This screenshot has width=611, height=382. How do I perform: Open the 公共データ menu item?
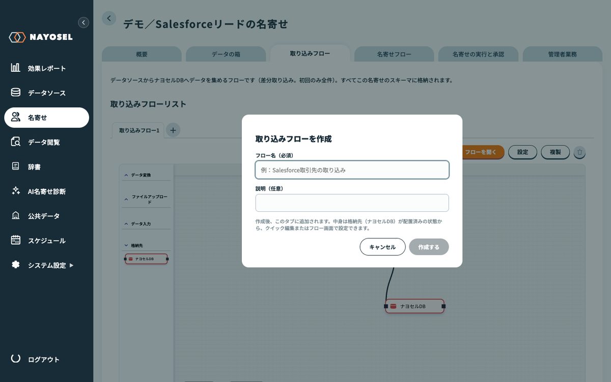(47, 216)
